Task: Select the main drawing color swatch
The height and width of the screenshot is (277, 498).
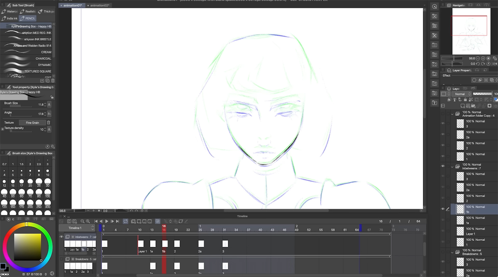Action: 3,266
